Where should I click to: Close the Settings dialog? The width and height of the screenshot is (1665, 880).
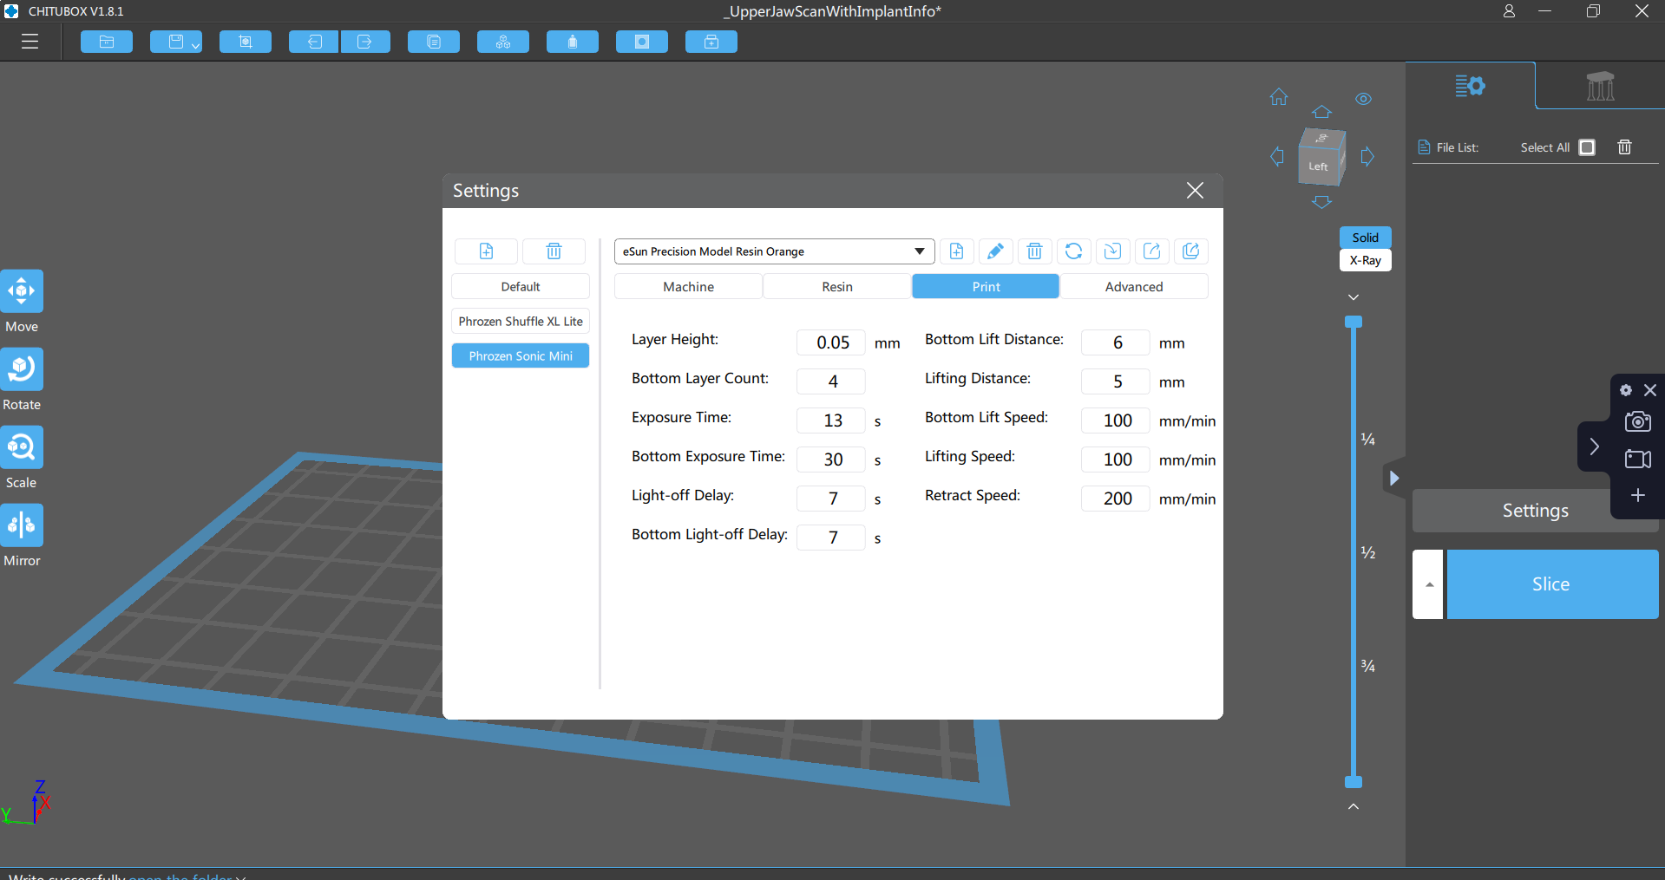point(1195,191)
